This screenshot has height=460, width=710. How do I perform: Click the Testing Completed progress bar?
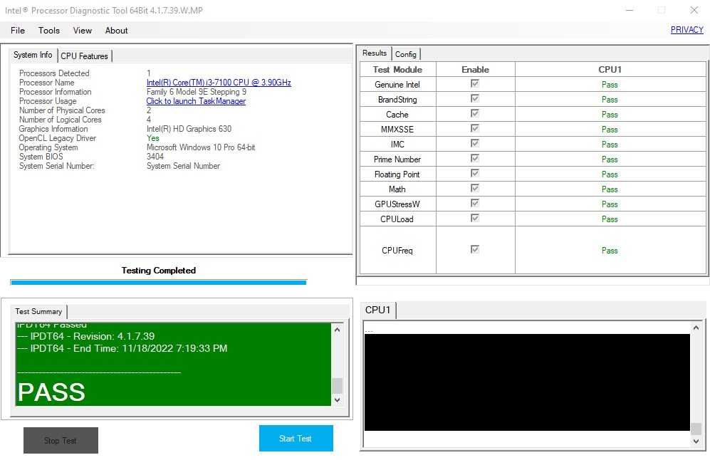point(159,283)
